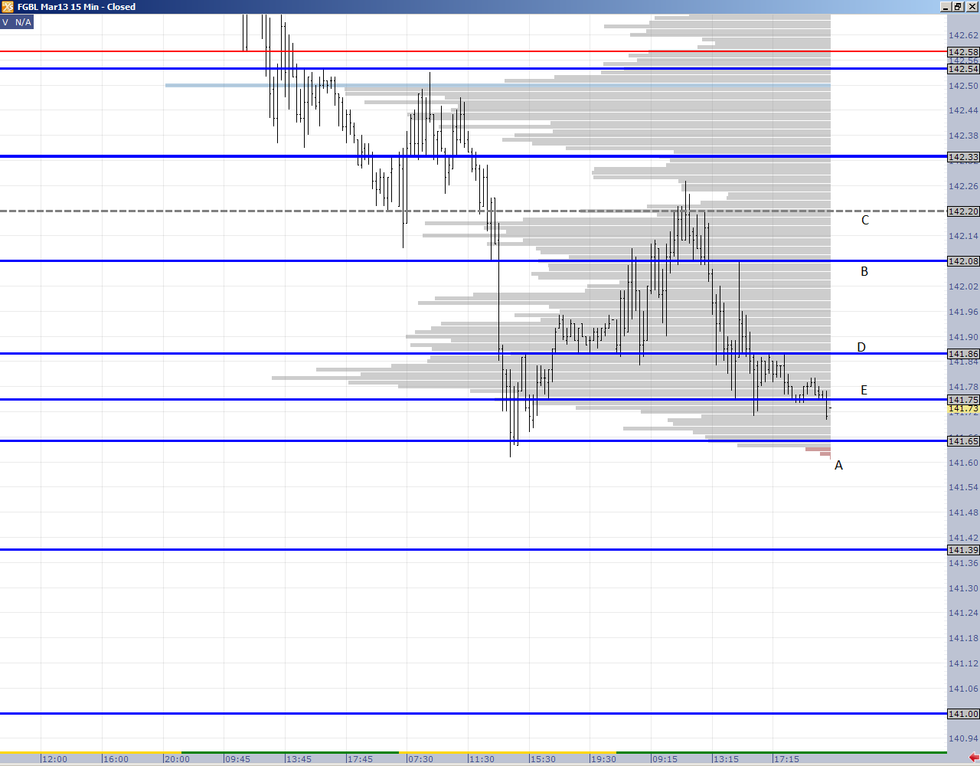
Task: Click the 142.02 price axis label
Action: [963, 286]
